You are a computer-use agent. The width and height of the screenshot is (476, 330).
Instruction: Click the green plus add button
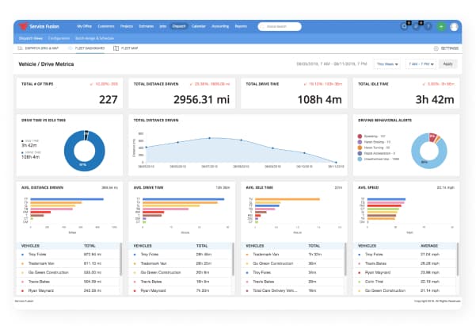(440, 26)
